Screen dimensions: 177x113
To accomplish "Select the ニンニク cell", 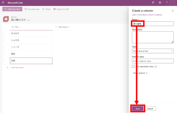I will pyautogui.click(x=31, y=47).
